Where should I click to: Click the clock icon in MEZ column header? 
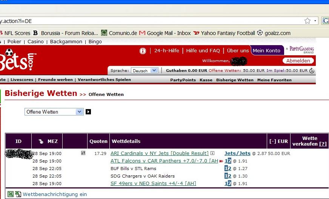pos(41,141)
